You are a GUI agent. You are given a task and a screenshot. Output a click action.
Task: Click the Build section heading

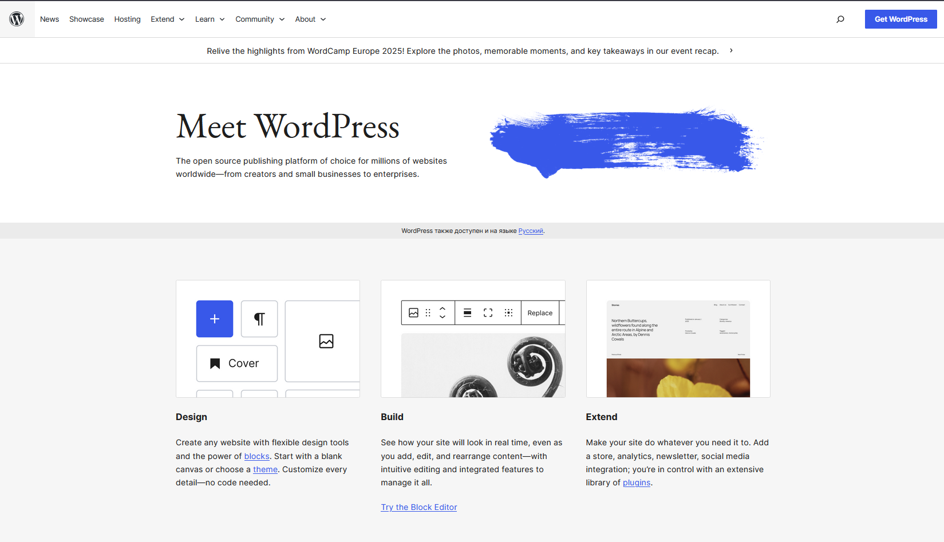coord(392,417)
